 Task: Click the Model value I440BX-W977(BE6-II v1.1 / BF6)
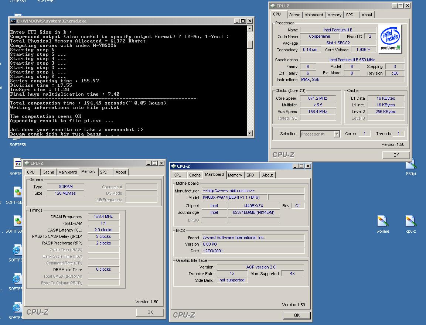click(x=235, y=197)
